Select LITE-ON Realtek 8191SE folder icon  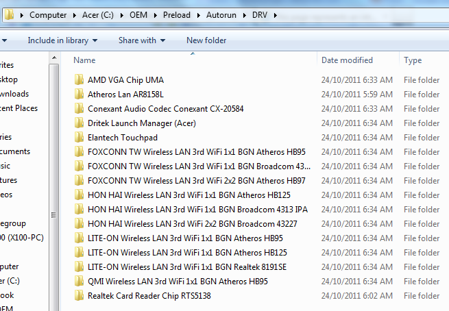pos(79,267)
